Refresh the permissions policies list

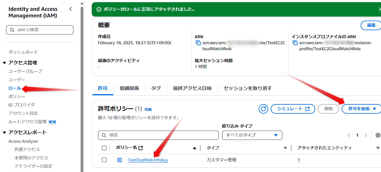(x=263, y=109)
